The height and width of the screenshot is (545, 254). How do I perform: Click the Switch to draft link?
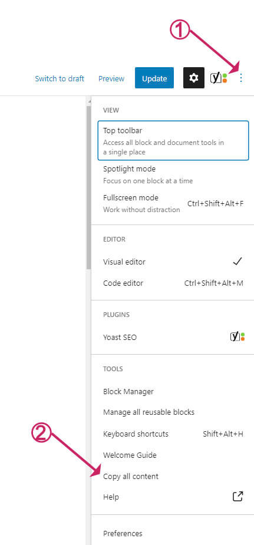click(x=60, y=78)
